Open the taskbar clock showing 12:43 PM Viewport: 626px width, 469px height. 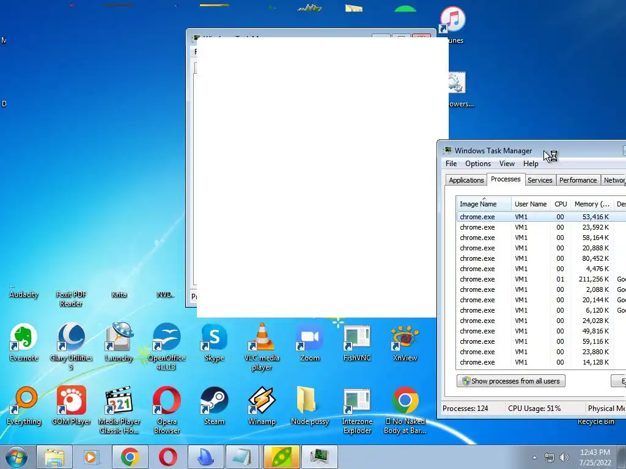tap(595, 457)
